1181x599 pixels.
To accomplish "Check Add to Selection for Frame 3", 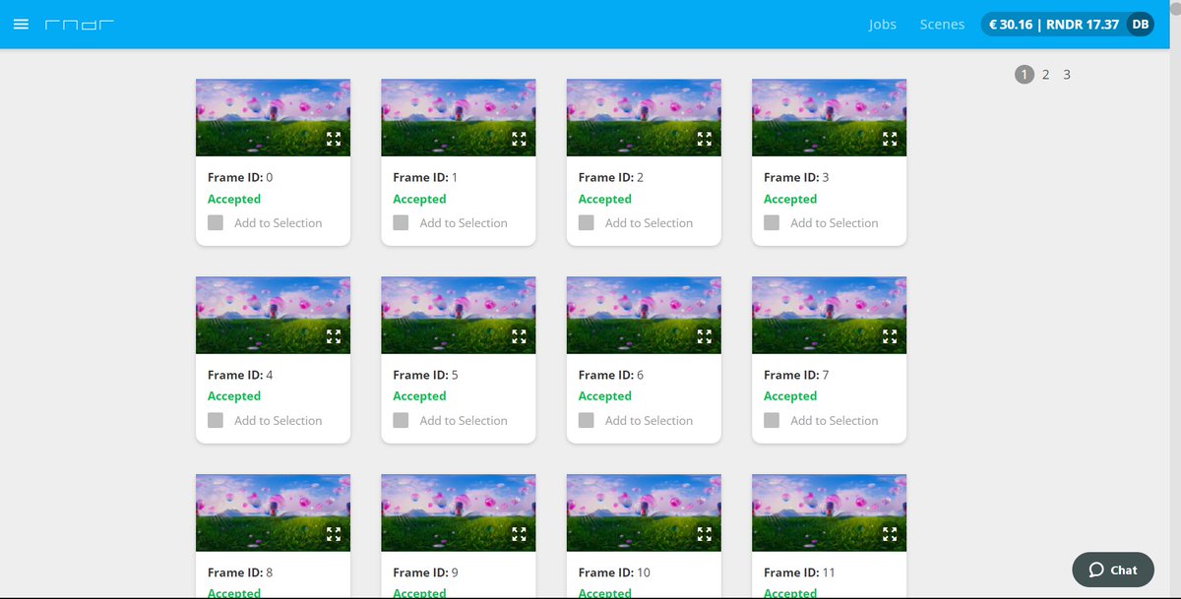I will pyautogui.click(x=772, y=223).
